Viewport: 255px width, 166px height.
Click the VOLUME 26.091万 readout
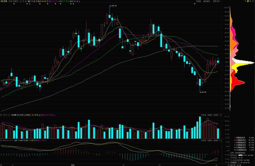(x=18, y=115)
